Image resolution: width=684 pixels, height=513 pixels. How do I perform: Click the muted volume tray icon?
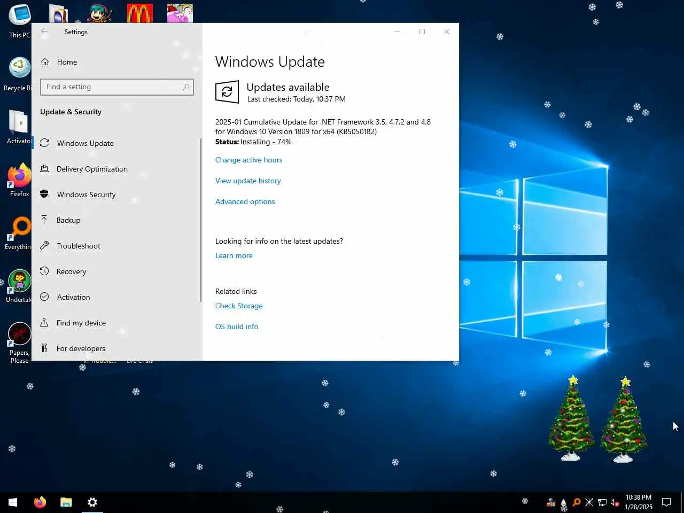[615, 502]
